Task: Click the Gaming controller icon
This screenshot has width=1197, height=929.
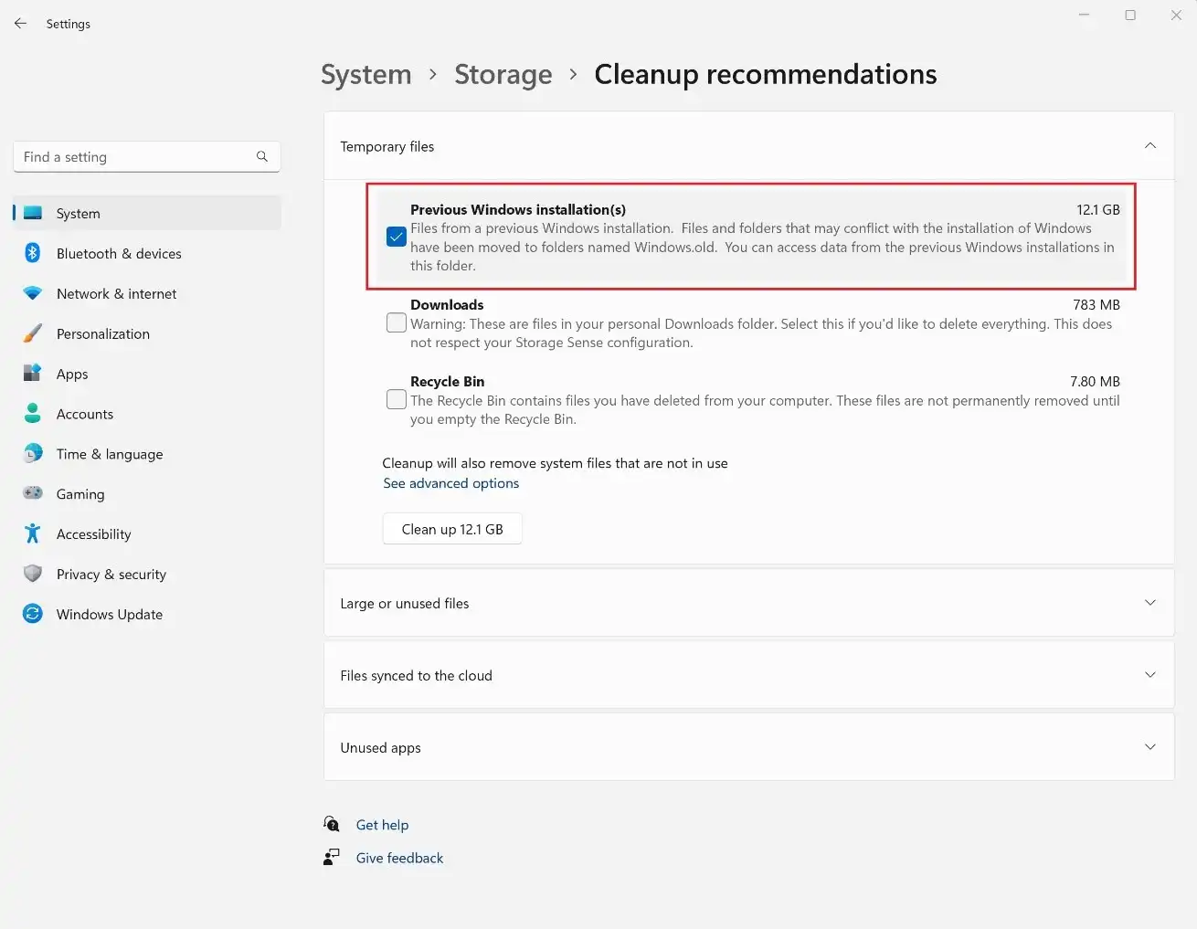Action: tap(33, 493)
